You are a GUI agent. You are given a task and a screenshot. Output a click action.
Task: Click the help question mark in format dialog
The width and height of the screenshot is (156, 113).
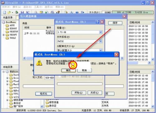tap(97, 22)
